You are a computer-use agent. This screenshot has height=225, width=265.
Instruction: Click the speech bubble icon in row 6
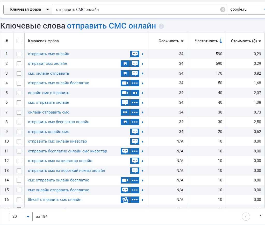click(x=125, y=103)
